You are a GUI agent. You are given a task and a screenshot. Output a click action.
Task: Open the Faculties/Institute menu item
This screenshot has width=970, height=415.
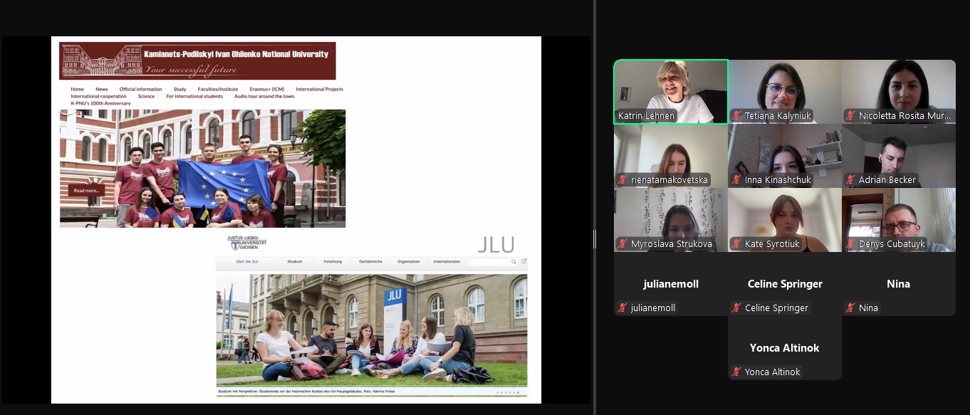tap(218, 89)
